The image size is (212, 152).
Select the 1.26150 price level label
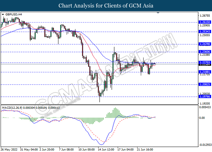(x=205, y=22)
